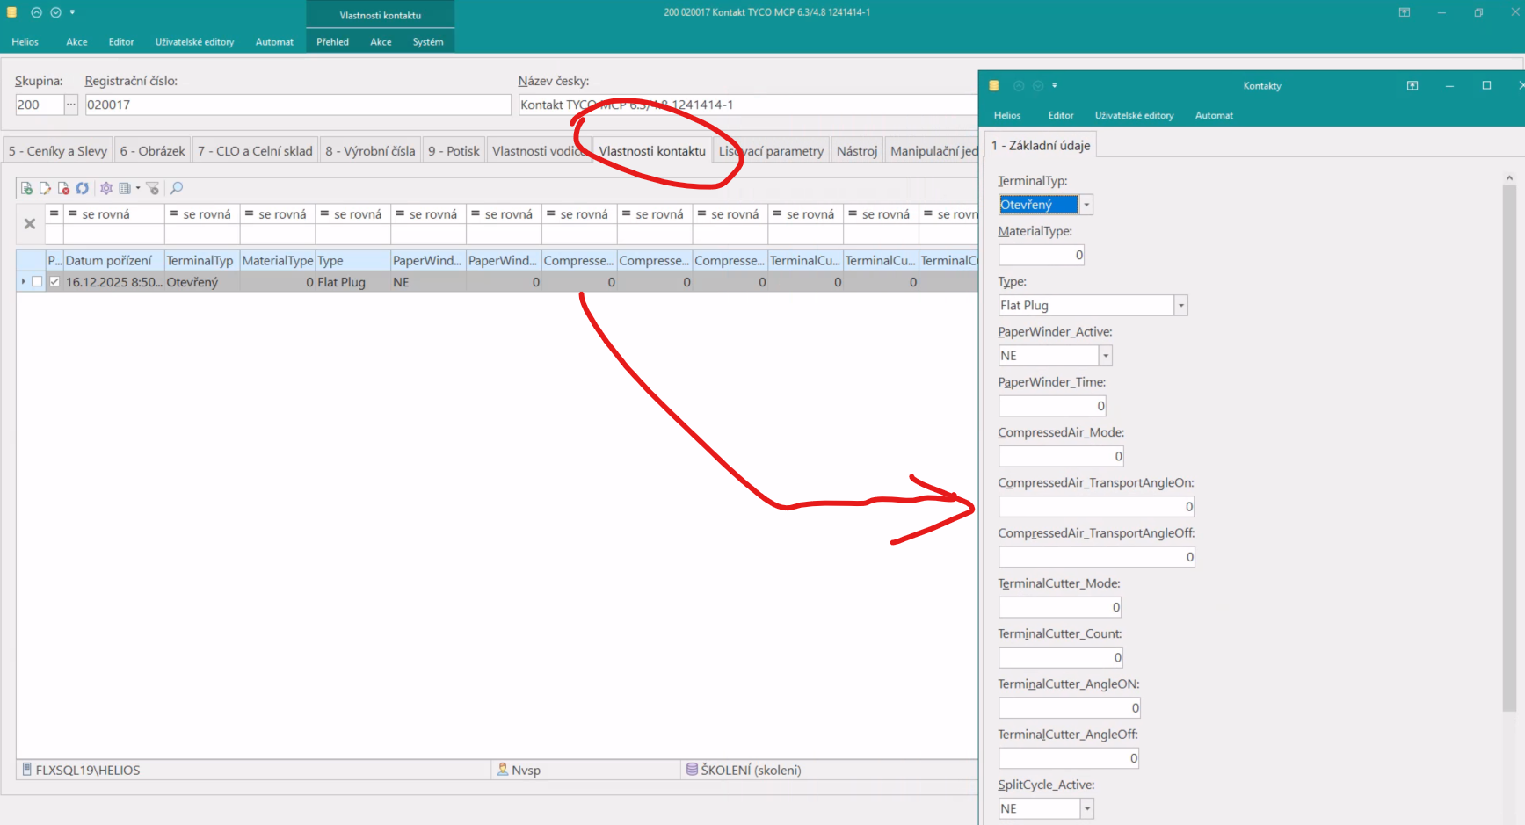The height and width of the screenshot is (825, 1525).
Task: Toggle the checked P column checkbox in row
Action: click(x=54, y=282)
